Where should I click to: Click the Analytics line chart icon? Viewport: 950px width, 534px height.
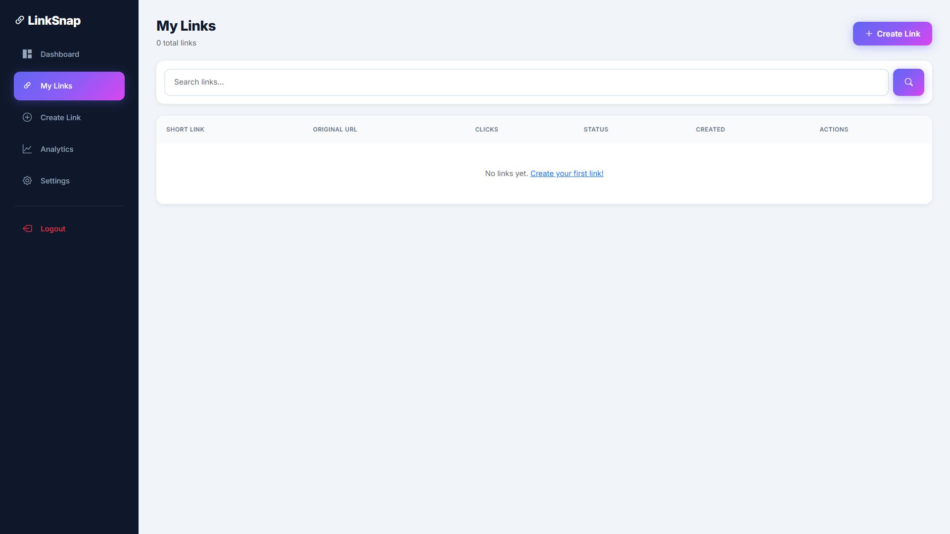pyautogui.click(x=27, y=149)
